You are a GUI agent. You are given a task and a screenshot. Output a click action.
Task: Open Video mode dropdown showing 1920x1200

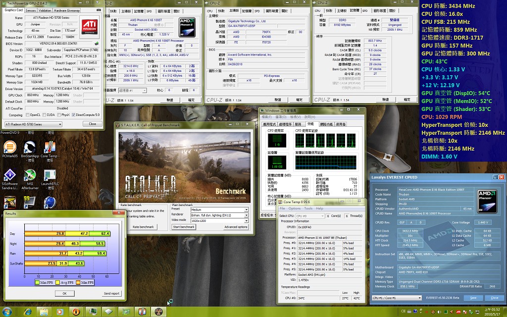pos(219,220)
